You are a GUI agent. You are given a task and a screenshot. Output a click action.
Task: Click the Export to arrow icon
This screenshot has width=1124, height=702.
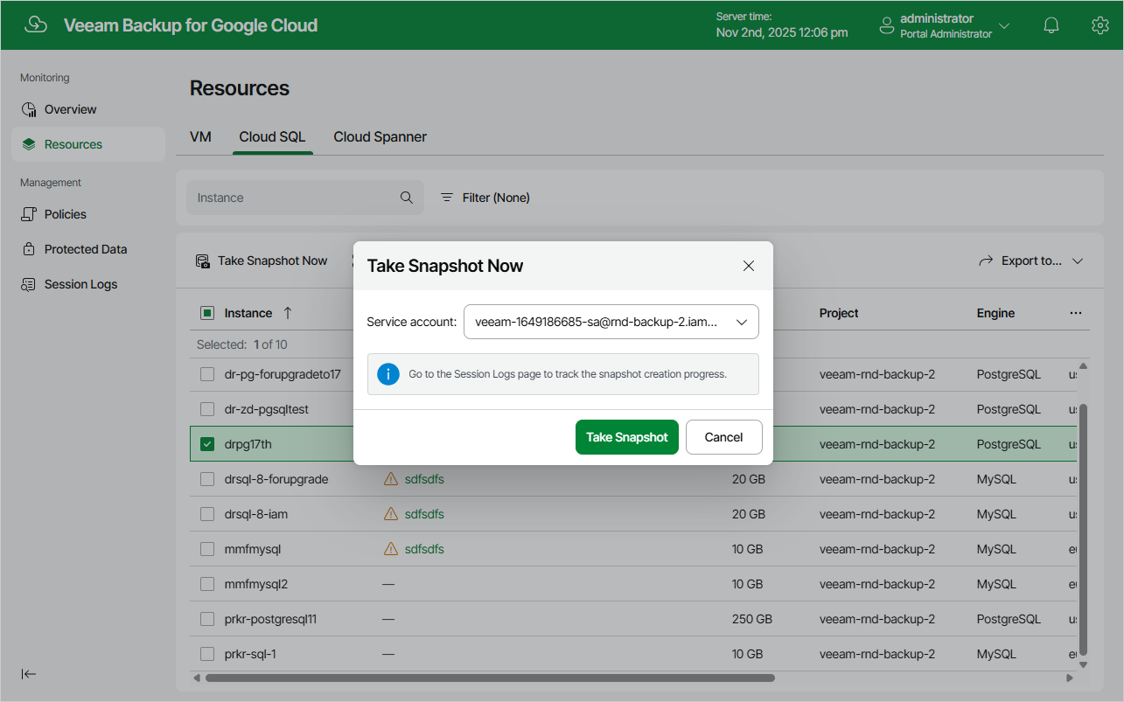986,261
